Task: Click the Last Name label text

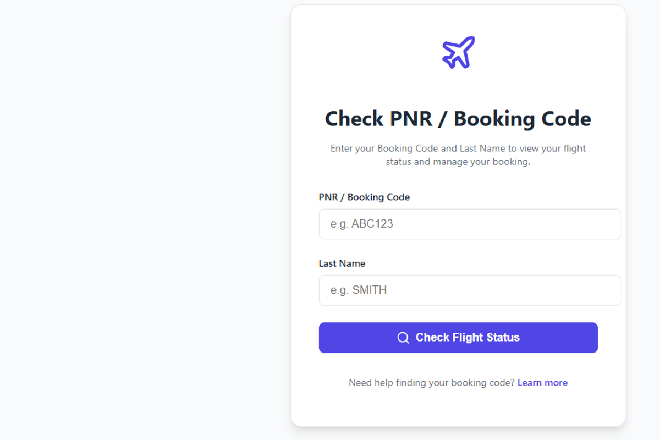Action: [342, 263]
